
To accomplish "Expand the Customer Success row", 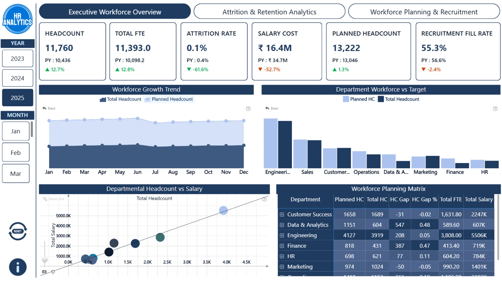I will point(282,214).
